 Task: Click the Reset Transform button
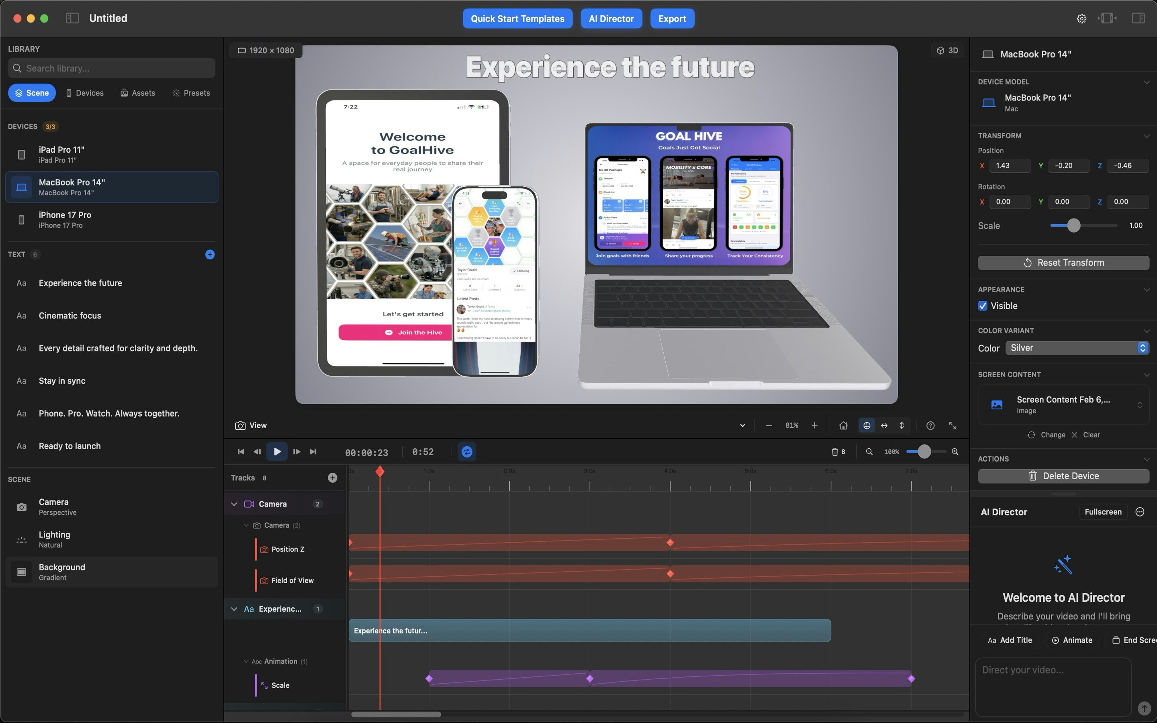tap(1063, 263)
